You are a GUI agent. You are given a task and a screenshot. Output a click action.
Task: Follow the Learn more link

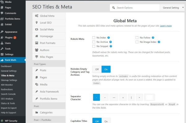point(166,26)
